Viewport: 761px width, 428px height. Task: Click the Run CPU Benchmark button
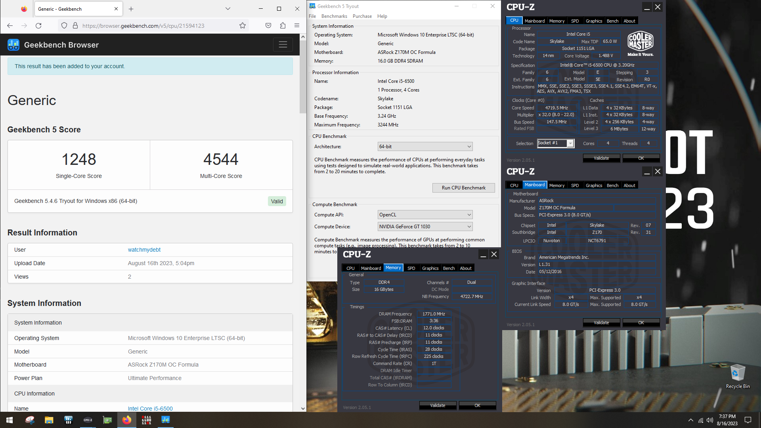pyautogui.click(x=463, y=188)
